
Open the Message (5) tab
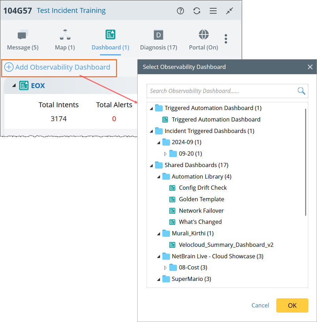(x=23, y=40)
